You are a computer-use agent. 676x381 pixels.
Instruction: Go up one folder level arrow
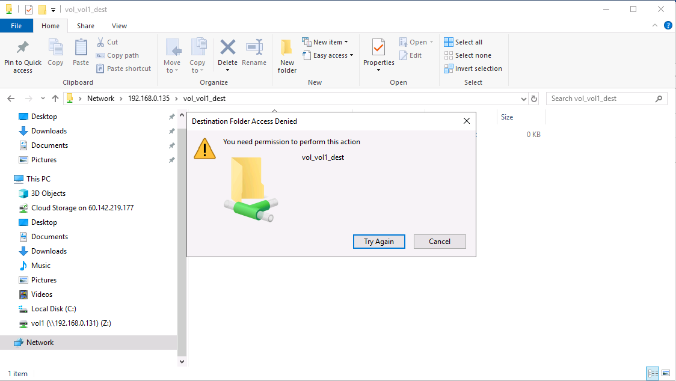55,99
